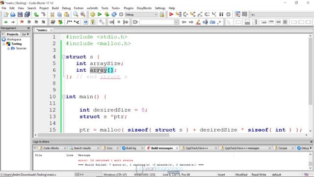The image size is (314, 177).
Task: Select the Projects tab in Management
Action: (12, 34)
